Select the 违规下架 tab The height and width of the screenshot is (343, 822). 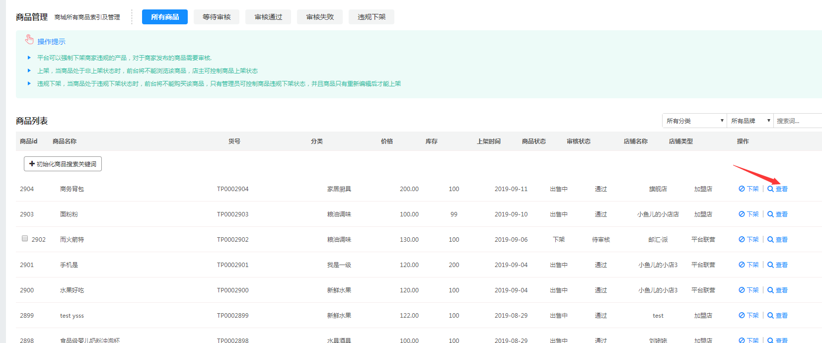click(372, 17)
